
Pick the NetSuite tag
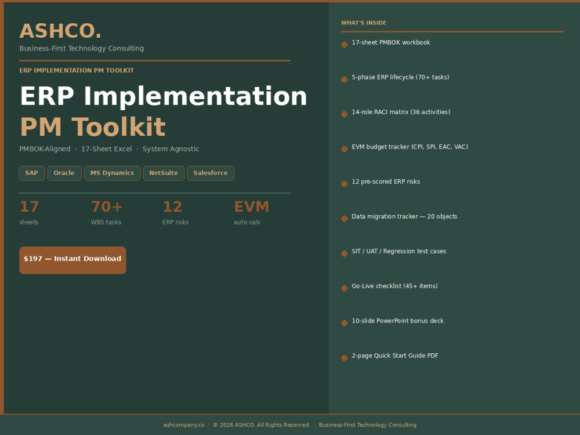coord(164,173)
